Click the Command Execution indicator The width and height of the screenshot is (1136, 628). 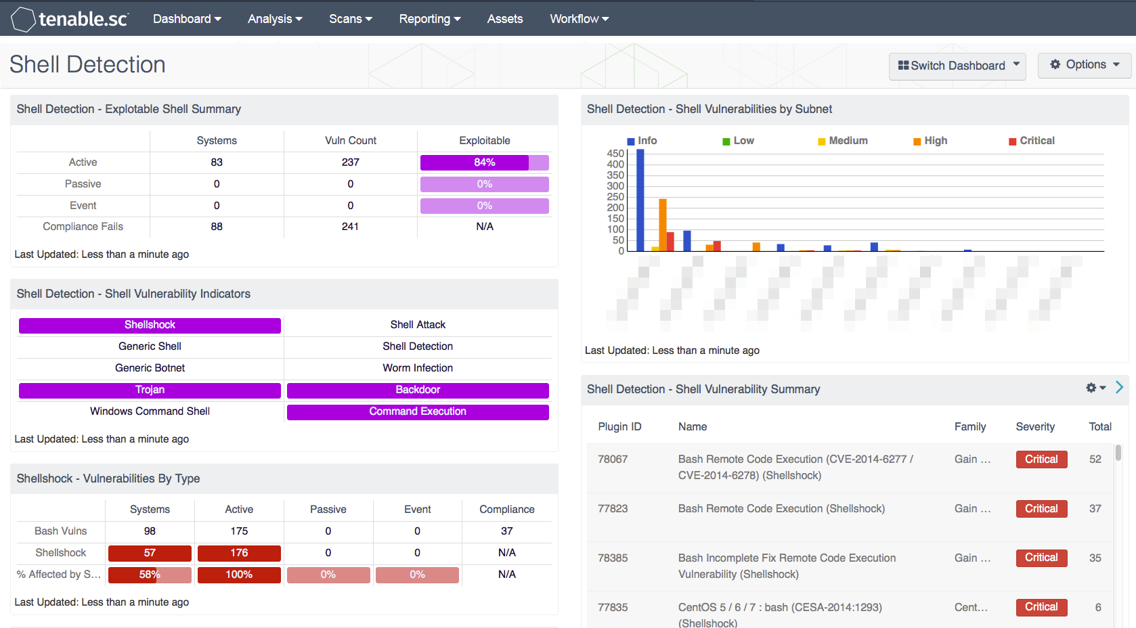tap(418, 412)
